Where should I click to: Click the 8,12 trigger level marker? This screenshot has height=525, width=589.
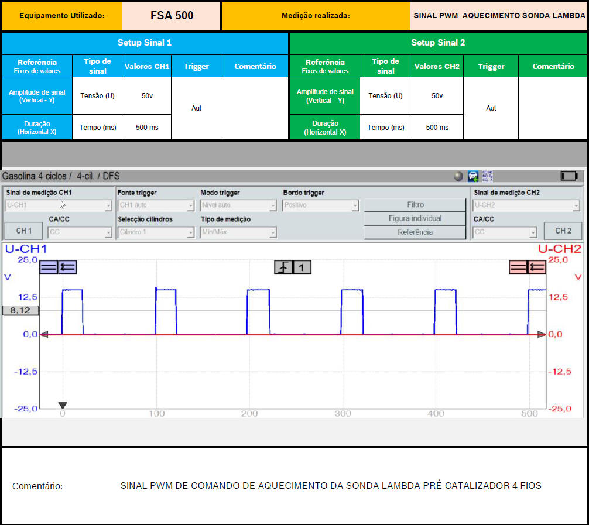point(20,311)
